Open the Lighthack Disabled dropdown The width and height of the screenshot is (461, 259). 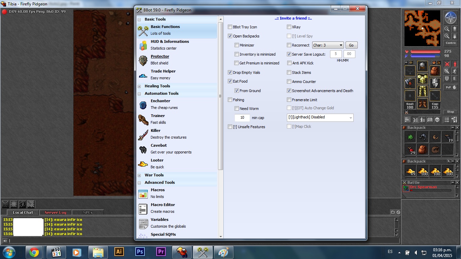click(320, 117)
